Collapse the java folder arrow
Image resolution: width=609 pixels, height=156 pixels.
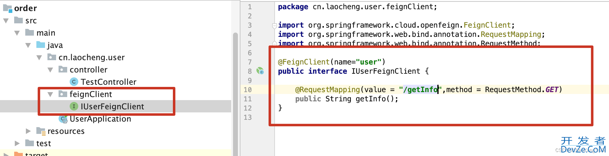pos(28,45)
